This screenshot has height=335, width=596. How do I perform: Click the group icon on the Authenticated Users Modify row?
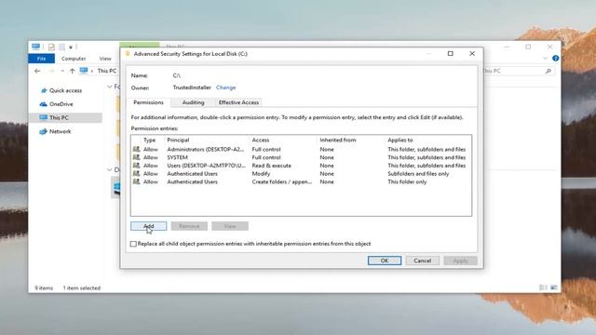coord(136,173)
